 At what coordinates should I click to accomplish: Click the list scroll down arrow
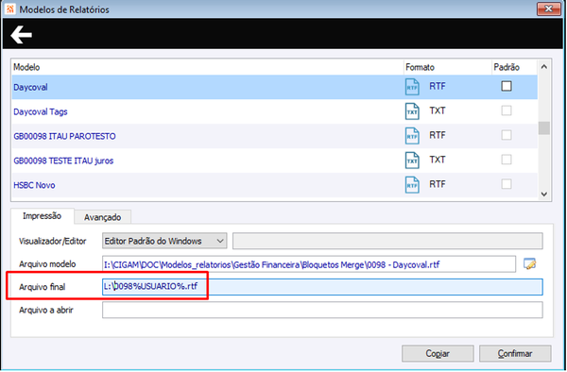coord(544,194)
